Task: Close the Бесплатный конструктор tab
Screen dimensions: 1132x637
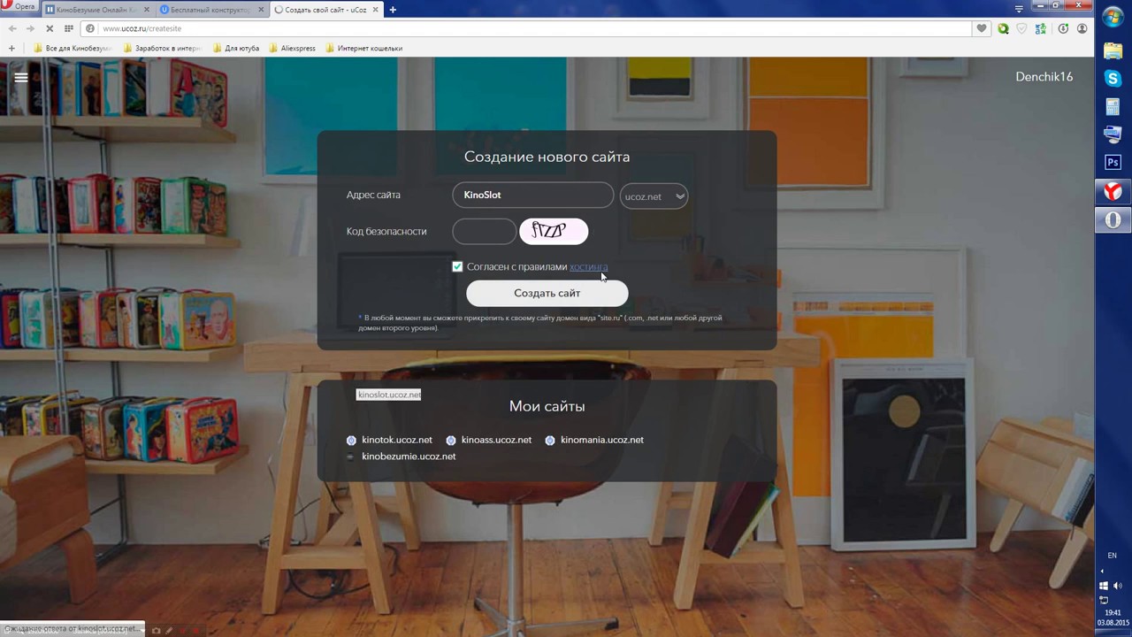Action: click(260, 10)
